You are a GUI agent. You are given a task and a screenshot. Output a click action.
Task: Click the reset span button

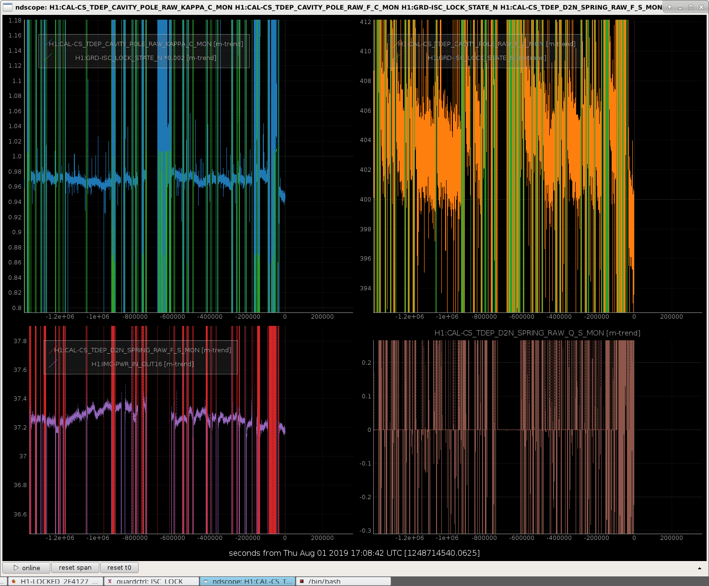[x=75, y=568]
